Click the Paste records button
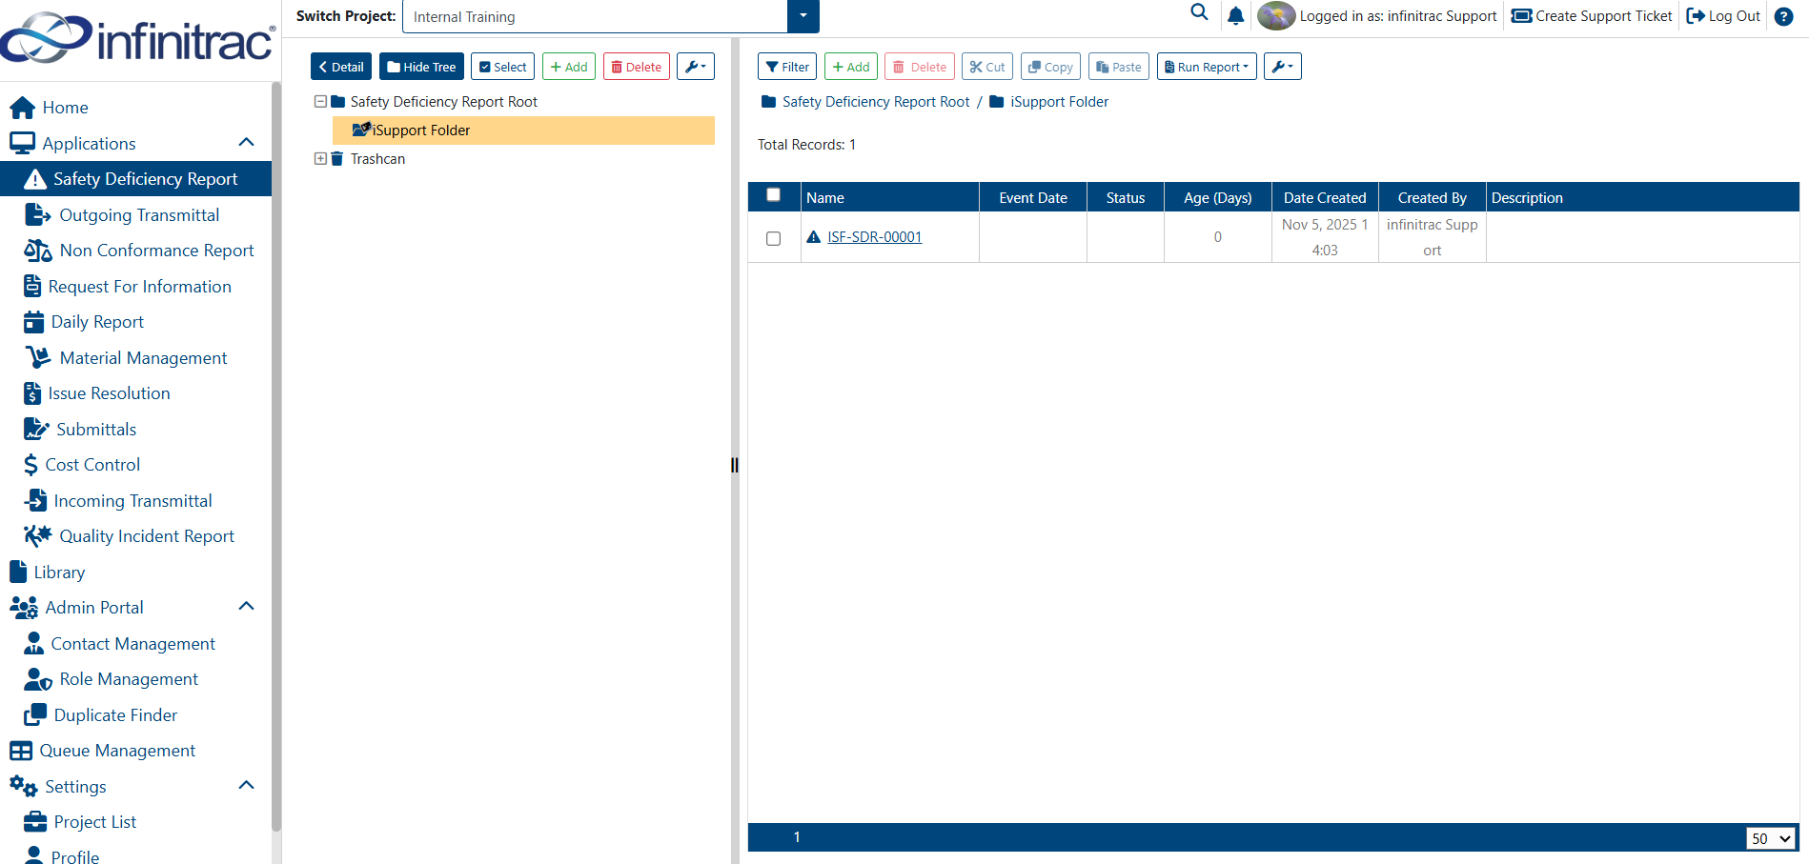 (1119, 67)
